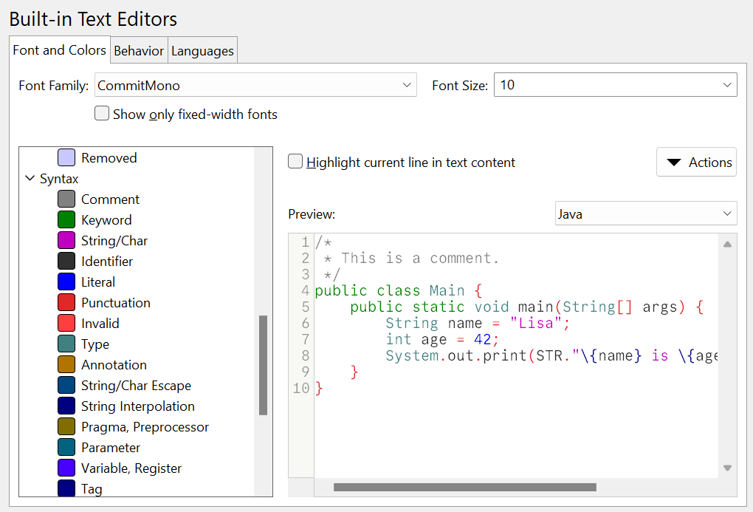Enable Show only fixed-width fonts

tap(101, 114)
